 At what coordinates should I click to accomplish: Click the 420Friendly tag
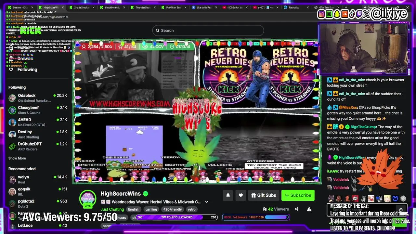click(173, 209)
